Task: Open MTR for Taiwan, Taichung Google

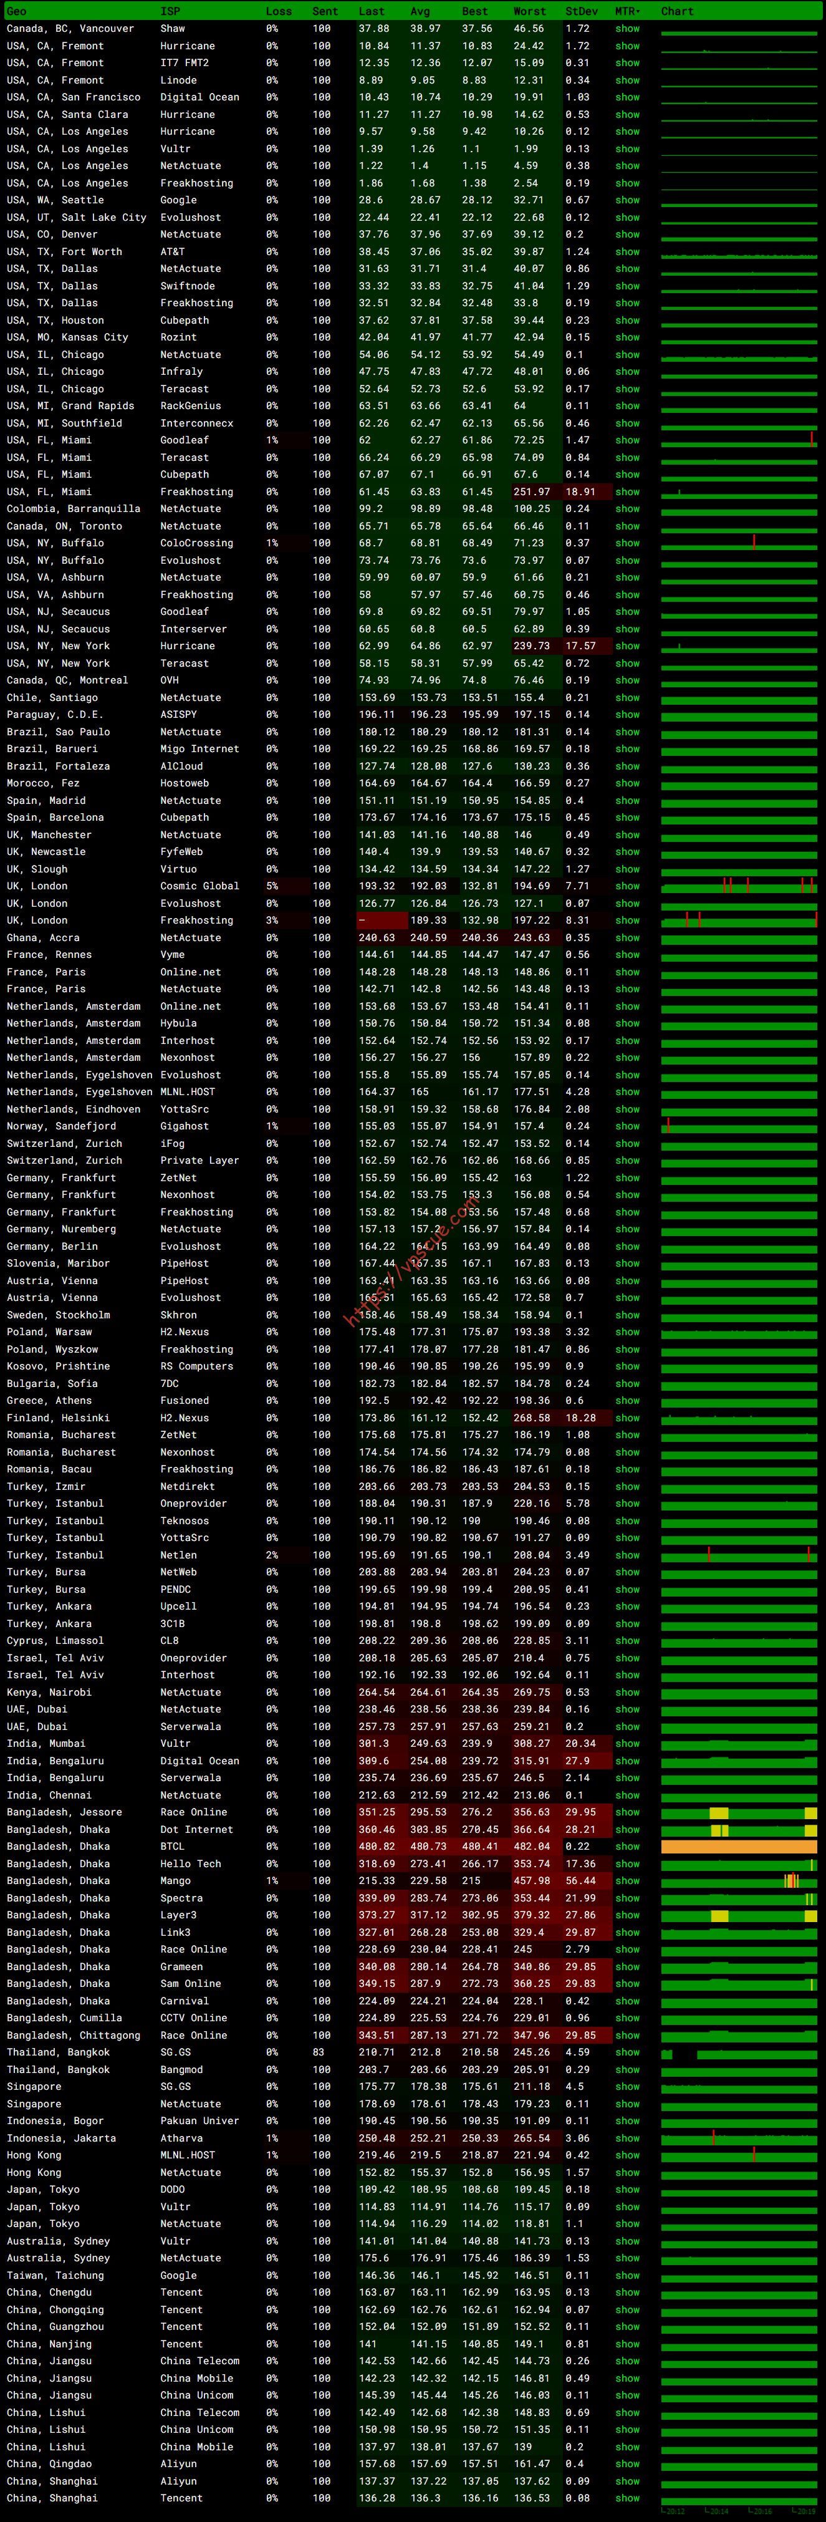Action: [x=627, y=2275]
